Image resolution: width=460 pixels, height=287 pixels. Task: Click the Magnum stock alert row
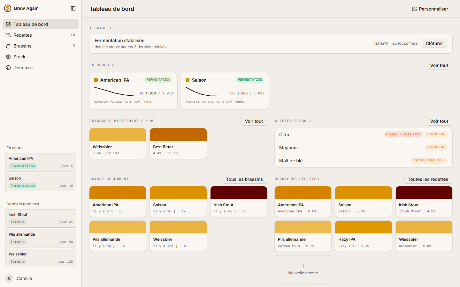pos(364,148)
